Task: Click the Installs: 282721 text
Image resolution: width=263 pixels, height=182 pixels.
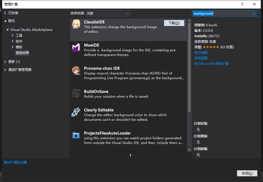Action: [x=207, y=36]
